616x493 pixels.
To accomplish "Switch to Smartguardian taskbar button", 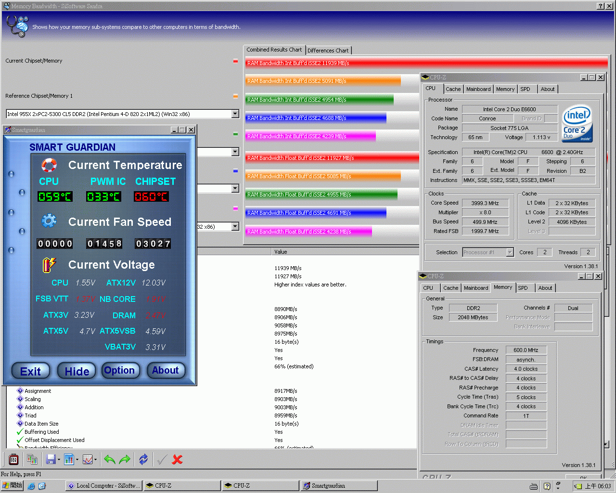I will (x=339, y=486).
